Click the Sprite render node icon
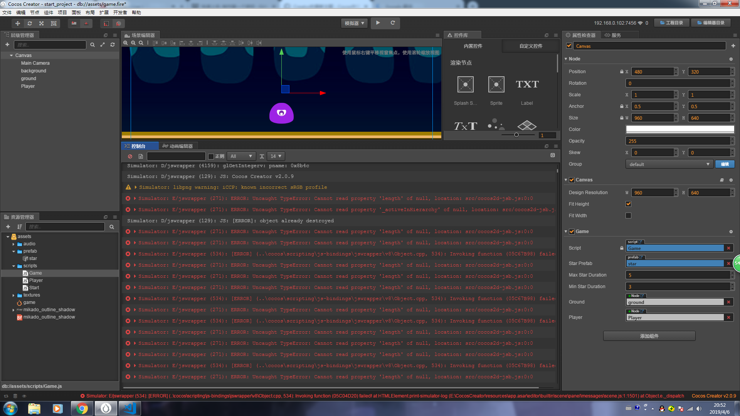740x416 pixels. pyautogui.click(x=496, y=84)
